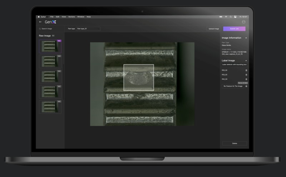Open the Edit menu

point(58,17)
